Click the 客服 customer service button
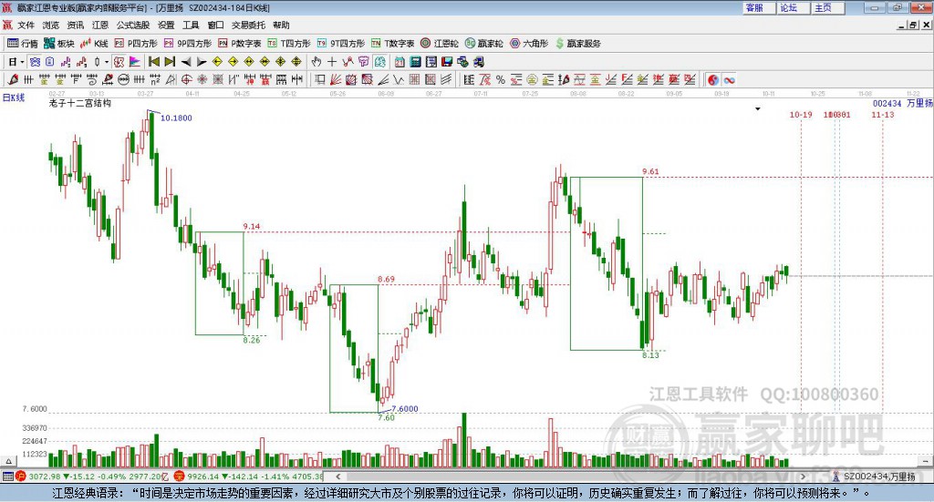This screenshot has height=502, width=934. point(759,7)
